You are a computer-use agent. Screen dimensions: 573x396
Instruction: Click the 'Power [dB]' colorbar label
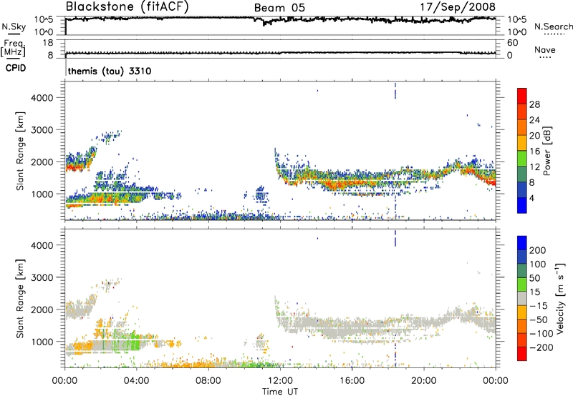tap(546, 151)
